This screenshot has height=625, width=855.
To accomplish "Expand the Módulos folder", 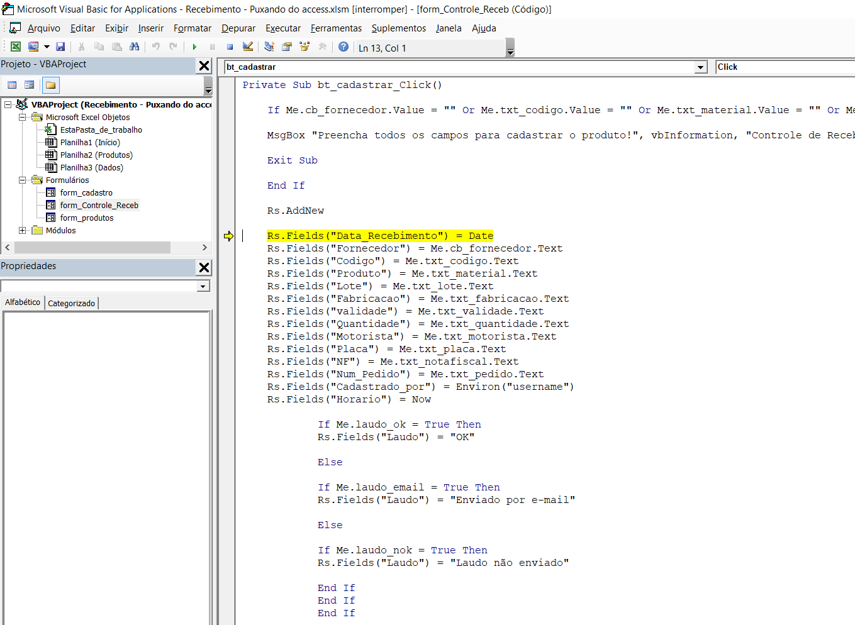I will [22, 230].
